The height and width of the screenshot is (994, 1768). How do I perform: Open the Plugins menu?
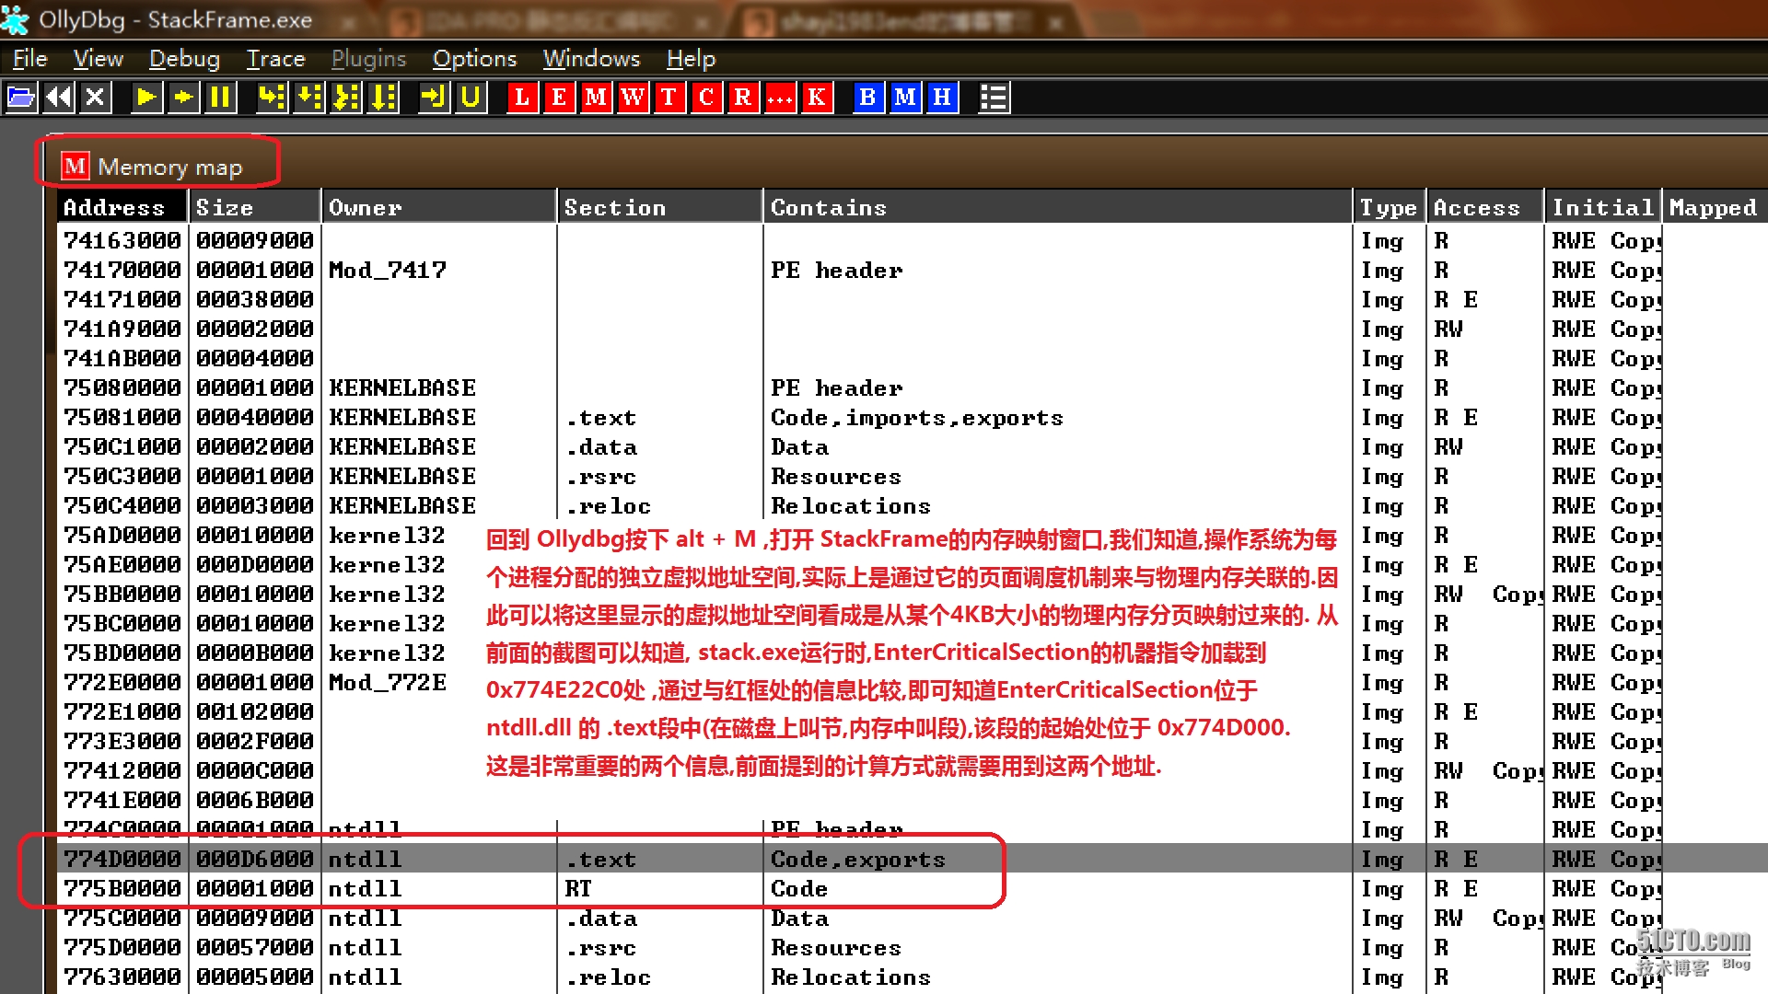click(368, 59)
